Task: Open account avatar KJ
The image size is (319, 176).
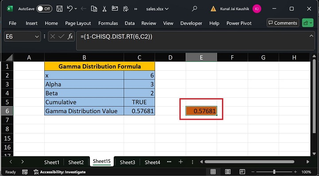Action: pos(257,9)
